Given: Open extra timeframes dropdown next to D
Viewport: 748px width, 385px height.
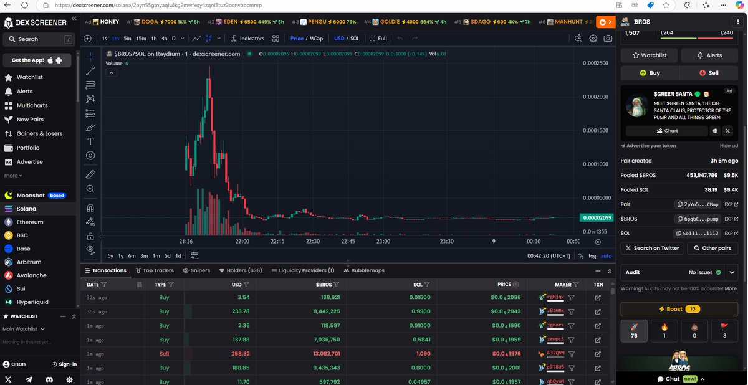Looking at the screenshot, I should 181,38.
